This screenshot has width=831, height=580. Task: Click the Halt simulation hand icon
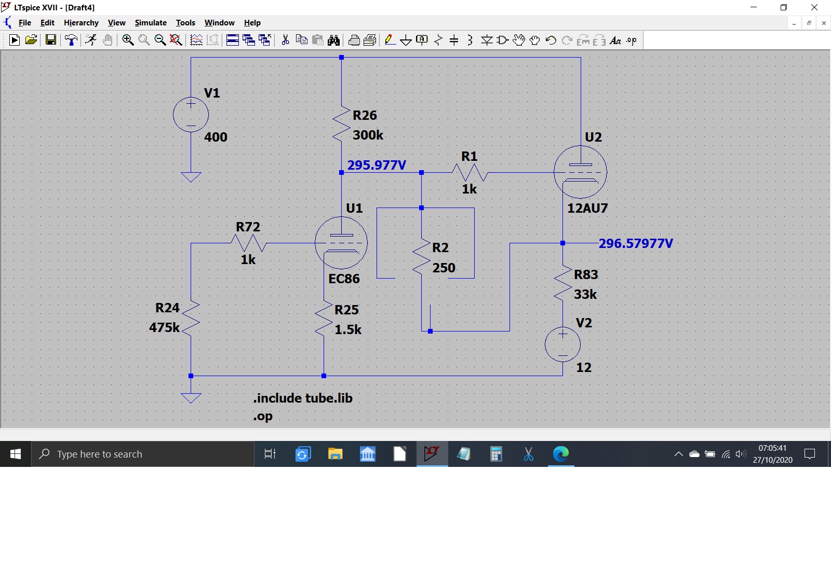pos(108,40)
